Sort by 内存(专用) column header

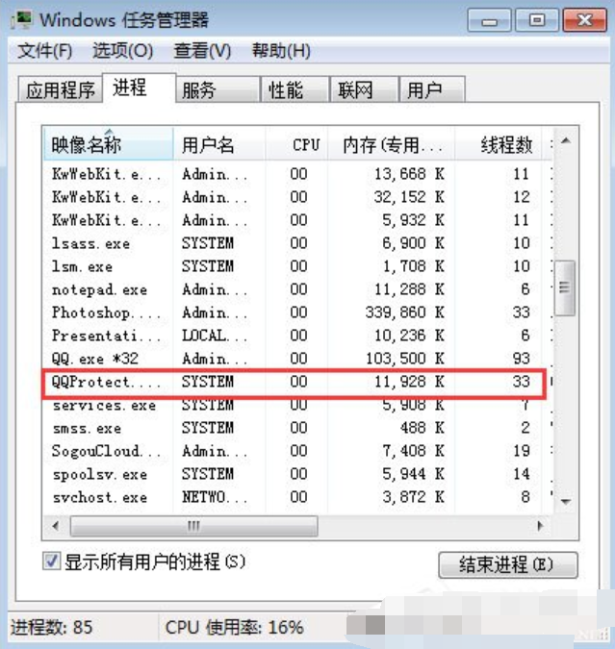(393, 145)
